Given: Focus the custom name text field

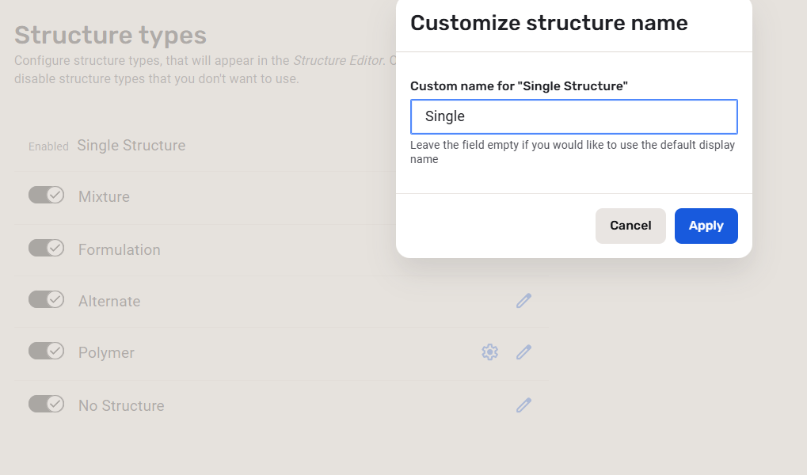Looking at the screenshot, I should (x=573, y=116).
